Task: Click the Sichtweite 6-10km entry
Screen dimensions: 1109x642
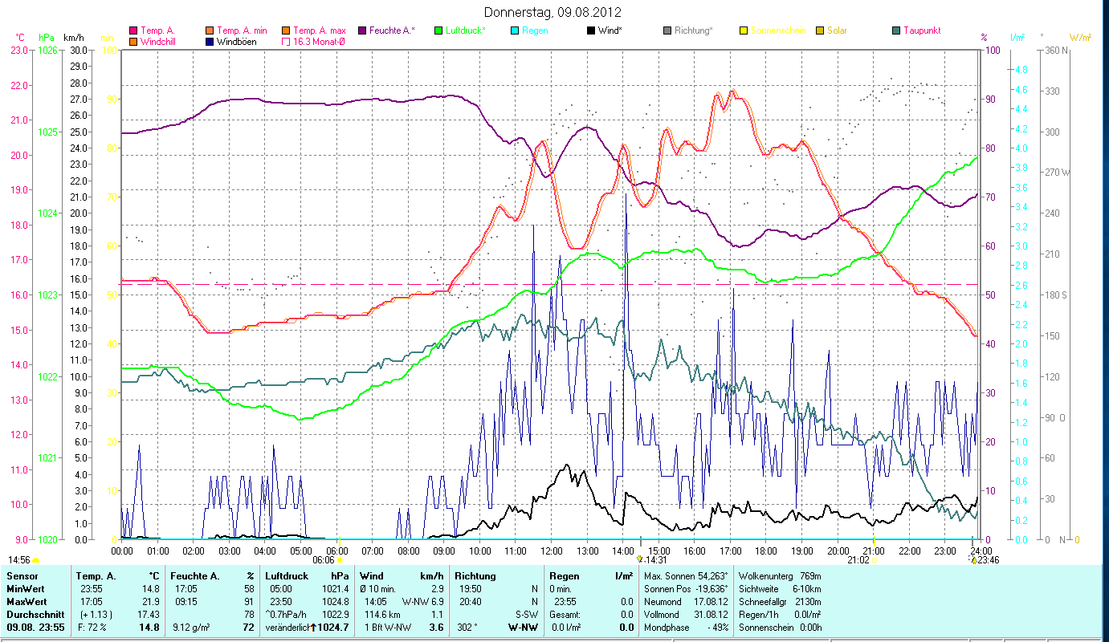Action: coord(779,588)
